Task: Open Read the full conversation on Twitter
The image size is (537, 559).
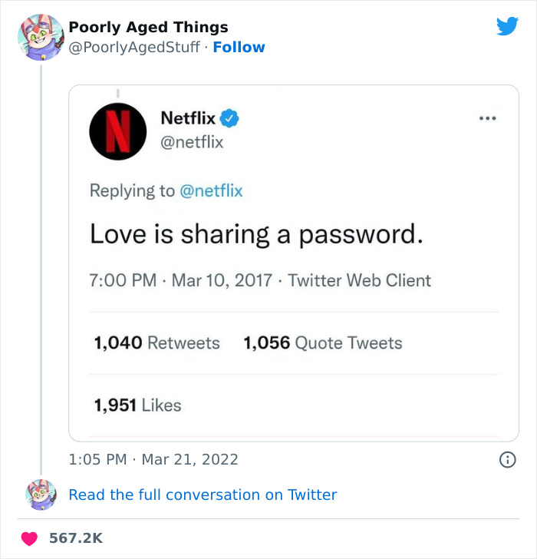Action: coord(203,495)
